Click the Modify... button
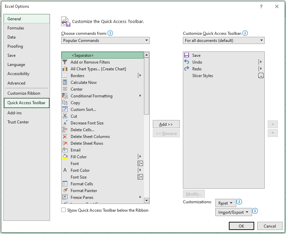Screen dimensions: 286x234 coord(194,194)
